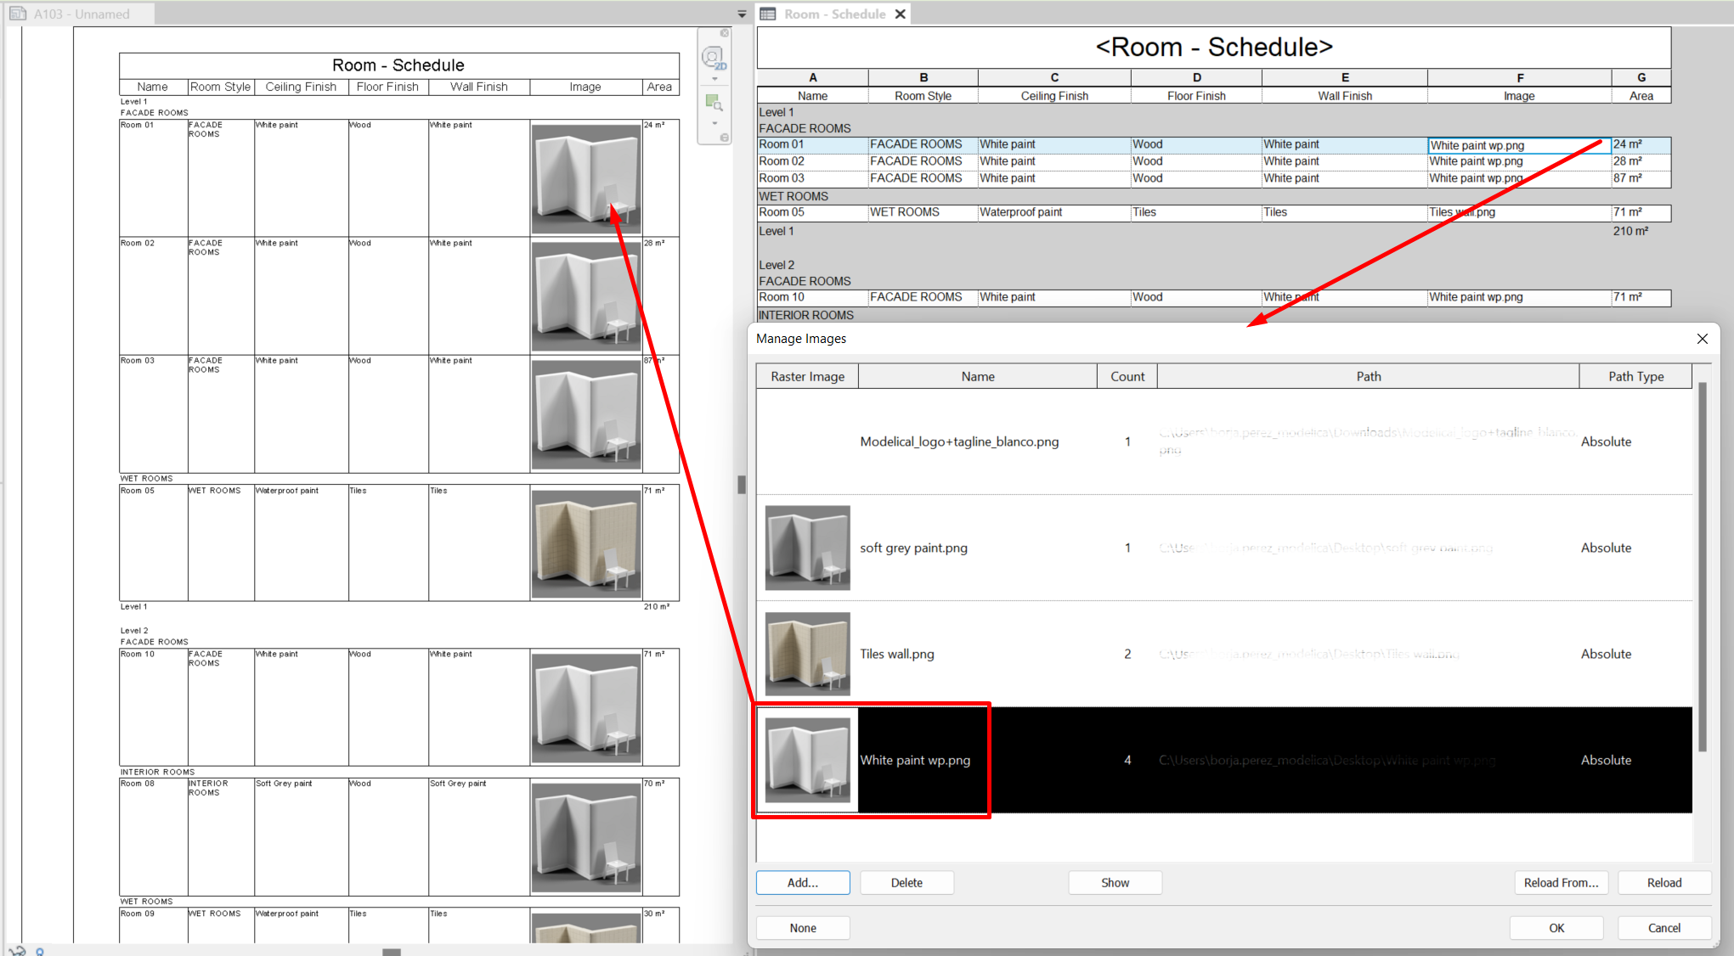Click the Show button in Manage Images
Screen dimensions: 1734x956
point(1115,883)
